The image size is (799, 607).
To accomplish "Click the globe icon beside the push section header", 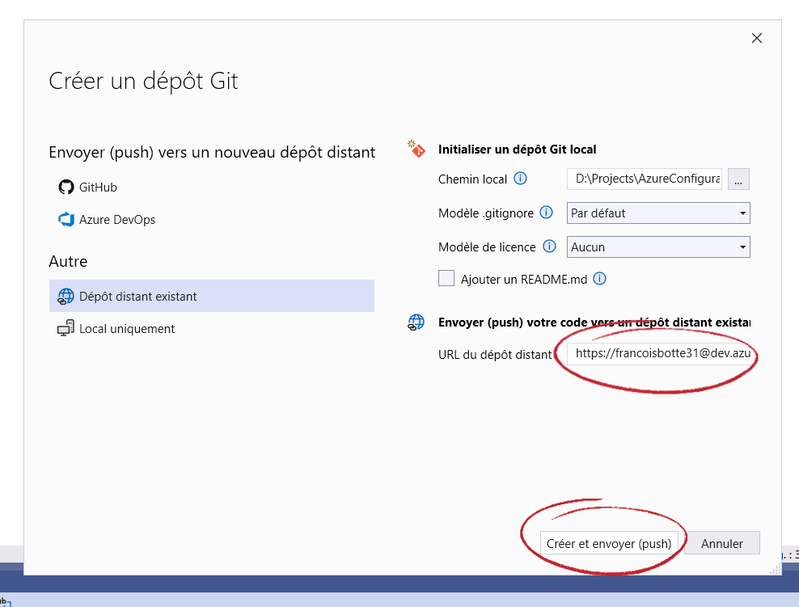I will [x=416, y=321].
